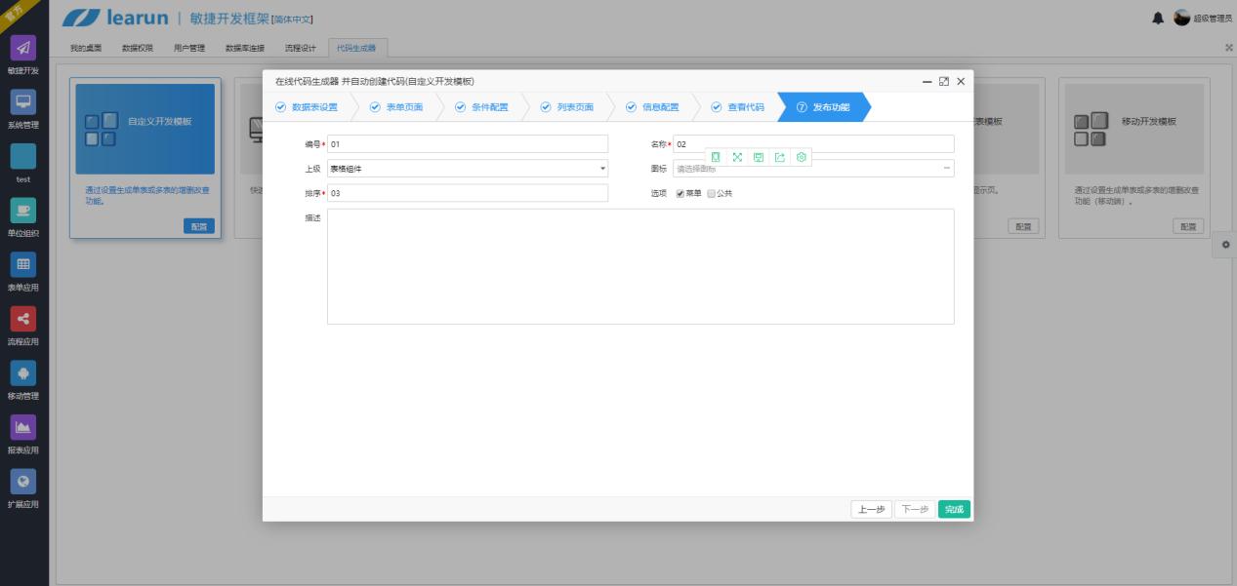1237x586 pixels.
Task: Open 扩展应用 in the left sidebar
Action: pos(23,489)
